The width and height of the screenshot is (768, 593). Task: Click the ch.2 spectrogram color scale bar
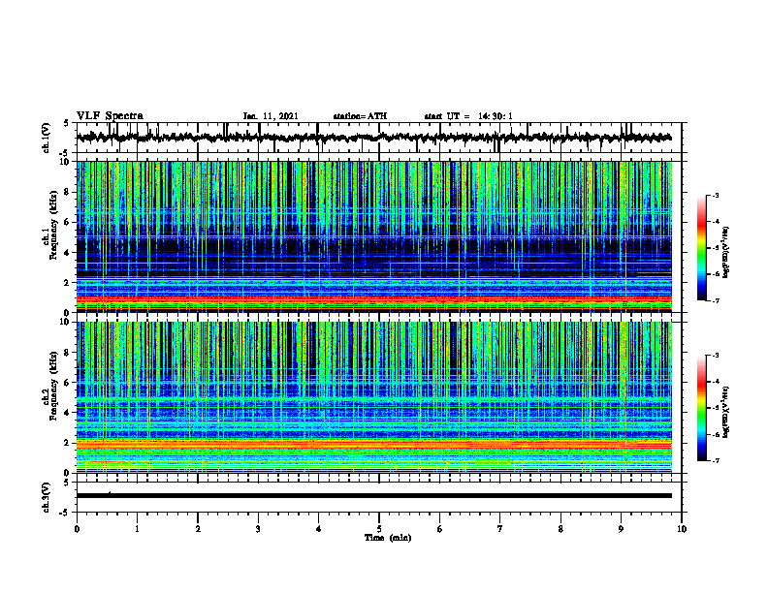(x=701, y=408)
